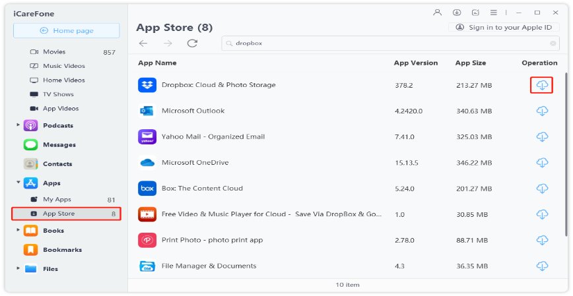Click the Podcasts icon in sidebar

click(30, 125)
